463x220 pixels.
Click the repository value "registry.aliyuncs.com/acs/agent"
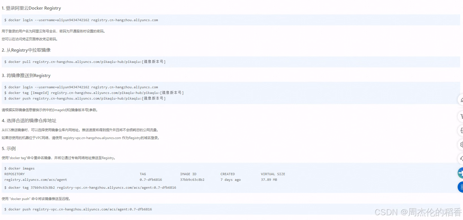[36, 180]
